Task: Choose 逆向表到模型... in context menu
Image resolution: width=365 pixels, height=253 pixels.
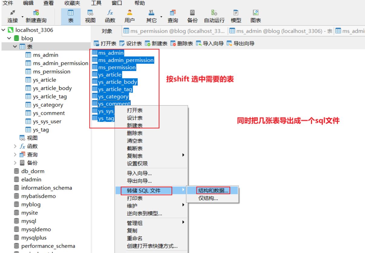Action: coord(145,214)
